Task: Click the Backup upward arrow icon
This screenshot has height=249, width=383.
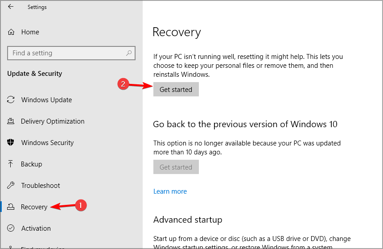Action: pos(11,164)
